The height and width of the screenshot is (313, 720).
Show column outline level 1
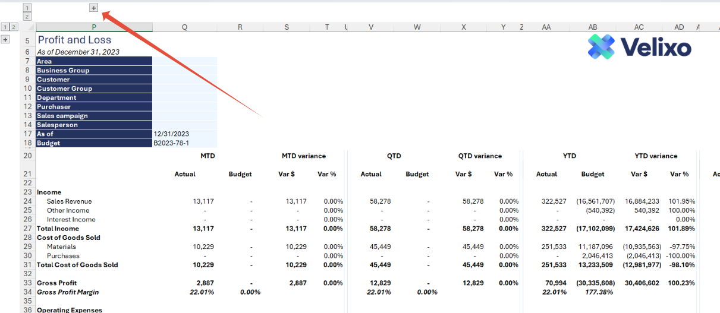pyautogui.click(x=27, y=8)
